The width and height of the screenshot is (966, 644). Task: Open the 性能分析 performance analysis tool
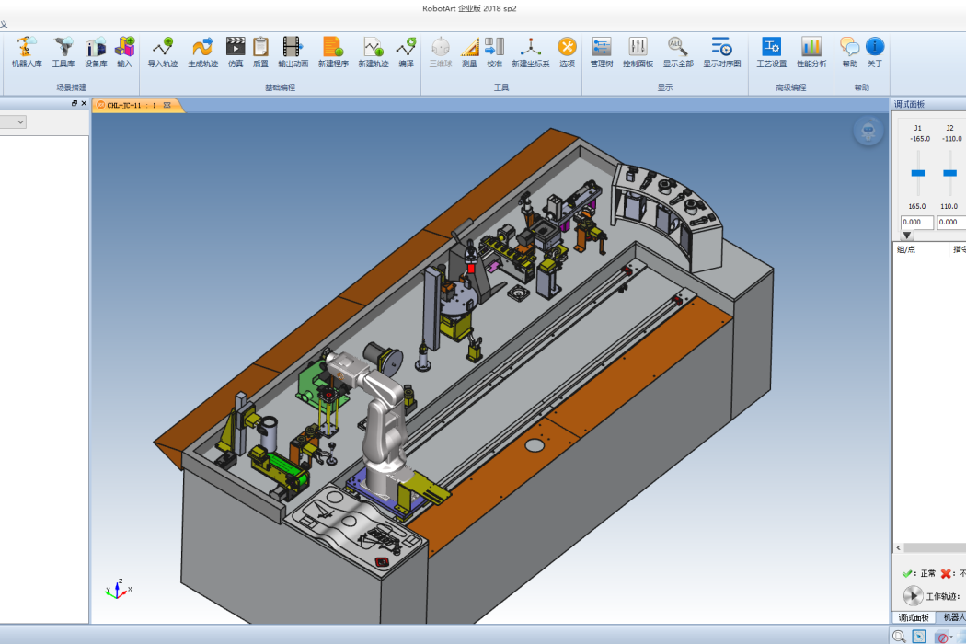click(x=811, y=52)
